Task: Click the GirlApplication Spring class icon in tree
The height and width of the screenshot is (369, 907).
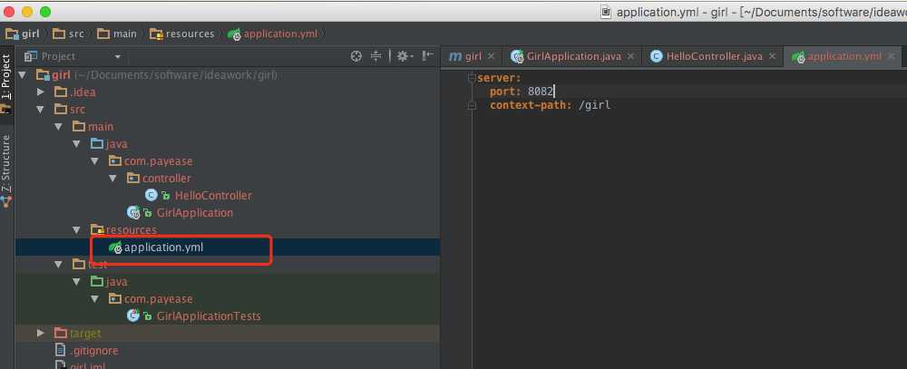Action: pos(133,213)
